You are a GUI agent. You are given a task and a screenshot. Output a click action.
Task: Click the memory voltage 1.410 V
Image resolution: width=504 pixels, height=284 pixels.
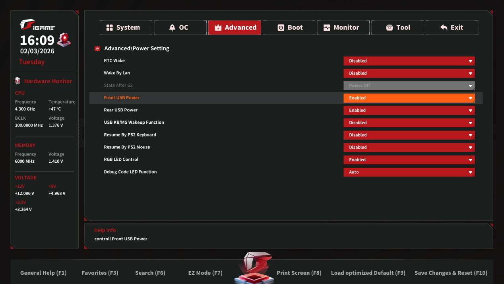point(56,161)
